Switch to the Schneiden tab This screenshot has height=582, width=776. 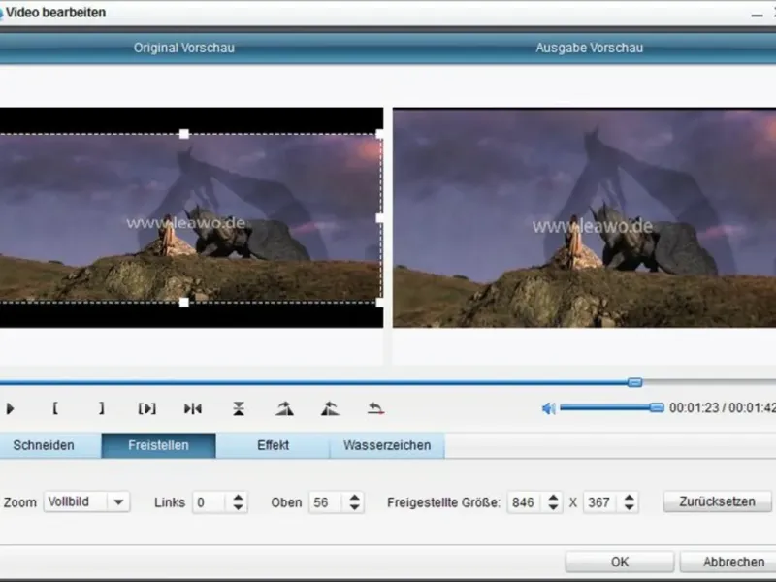coord(44,445)
